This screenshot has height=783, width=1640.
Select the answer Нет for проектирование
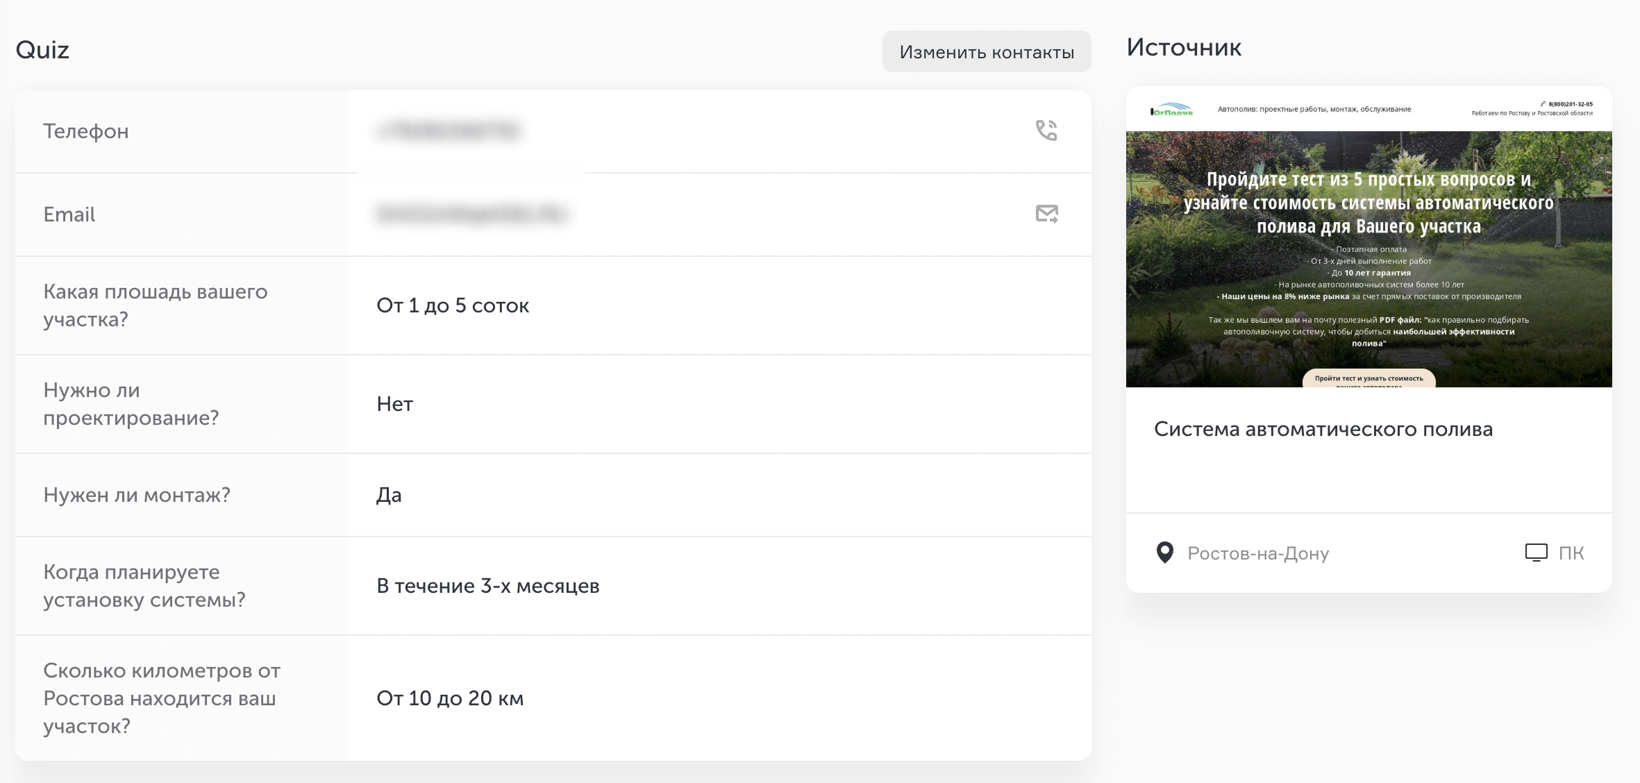point(395,404)
